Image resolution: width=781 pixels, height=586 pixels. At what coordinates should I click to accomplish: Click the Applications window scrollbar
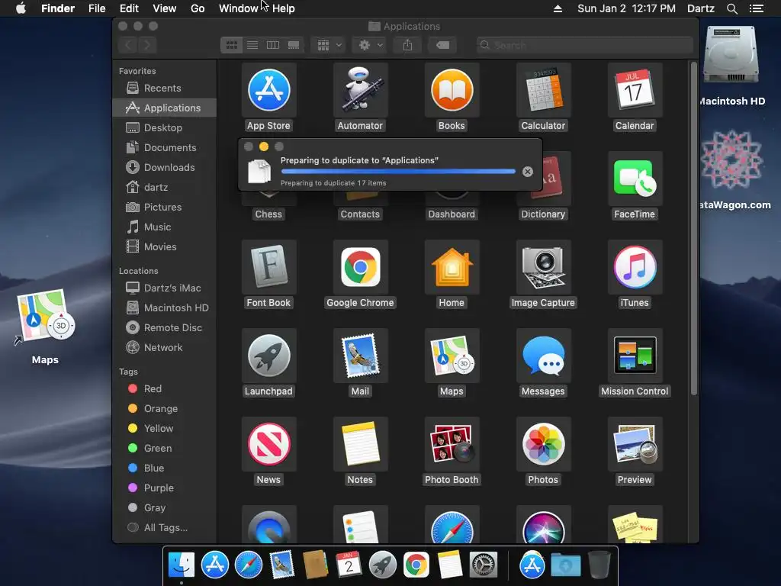694,229
